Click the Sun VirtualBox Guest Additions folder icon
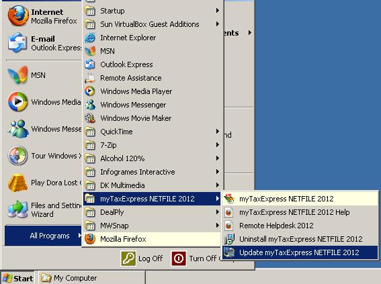Viewport: 381px width, 284px height. tap(90, 24)
